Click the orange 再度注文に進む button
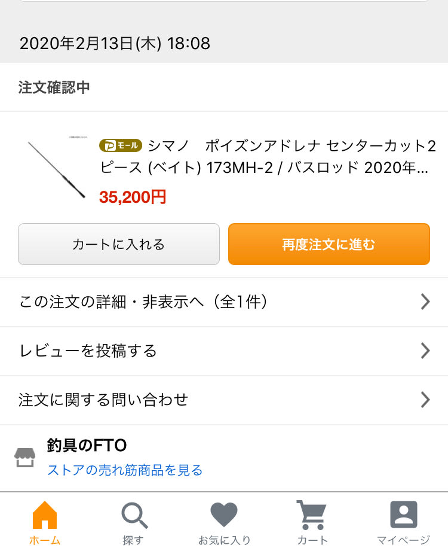Screen dimensions: 448x551 tap(329, 244)
